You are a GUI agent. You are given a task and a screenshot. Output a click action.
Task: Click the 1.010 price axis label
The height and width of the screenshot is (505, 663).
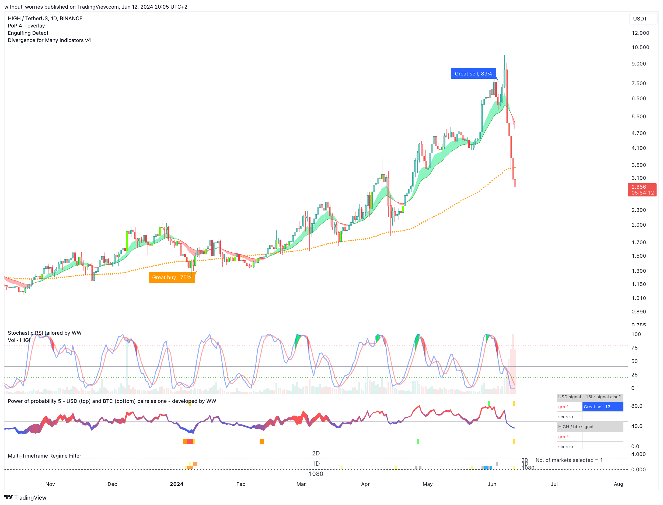tap(639, 298)
